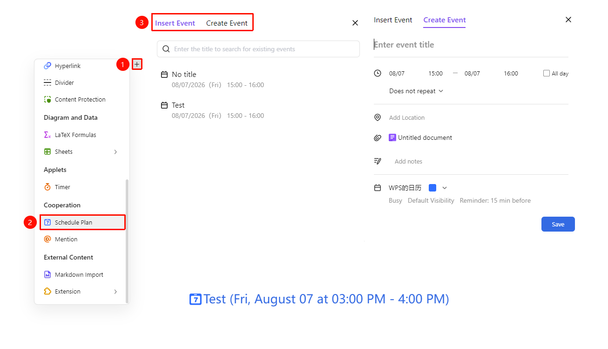Image resolution: width=608 pixels, height=349 pixels.
Task: Expand the Extension submenu arrow
Action: [x=115, y=291]
